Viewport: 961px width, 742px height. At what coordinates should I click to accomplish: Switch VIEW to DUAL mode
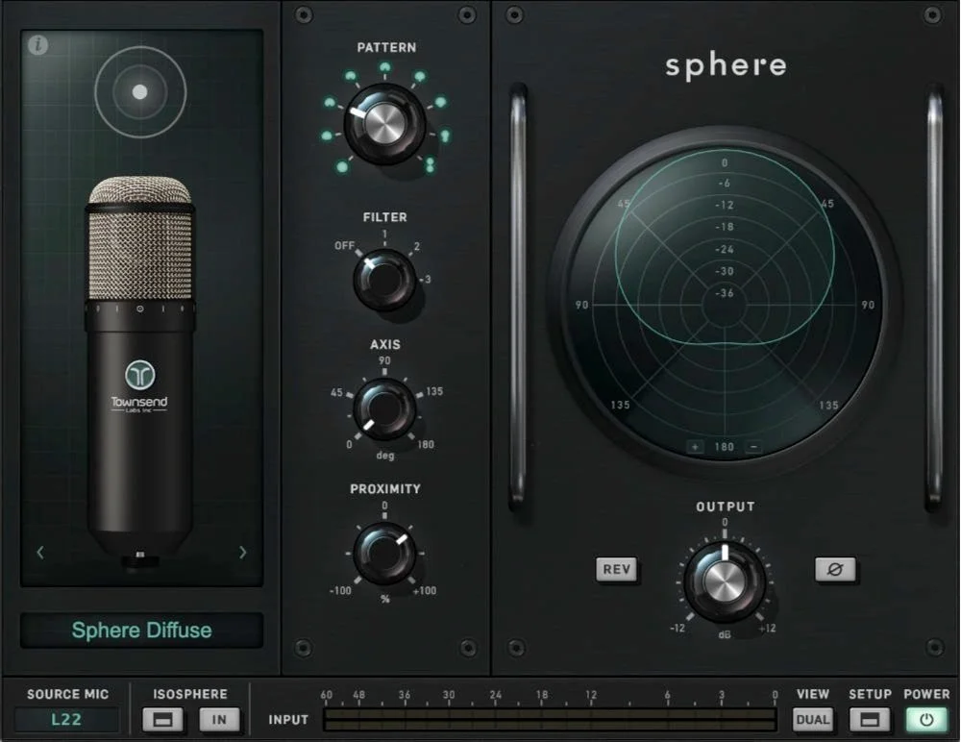coord(813,718)
